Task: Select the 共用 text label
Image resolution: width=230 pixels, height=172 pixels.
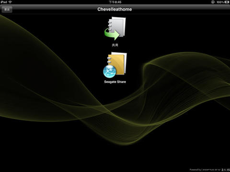Action: [x=115, y=45]
